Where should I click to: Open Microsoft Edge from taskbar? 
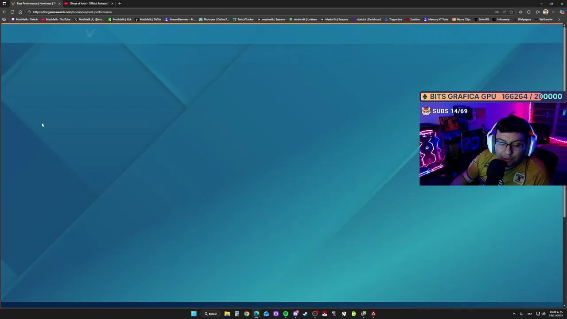click(x=256, y=314)
